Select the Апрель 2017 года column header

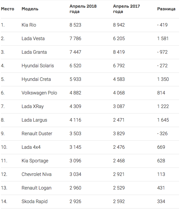pyautogui.click(x=126, y=9)
